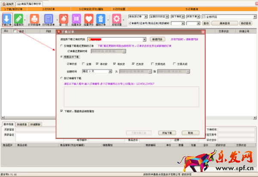
Task: Select the 按条件下载 radio button
Action: pyautogui.click(x=62, y=56)
